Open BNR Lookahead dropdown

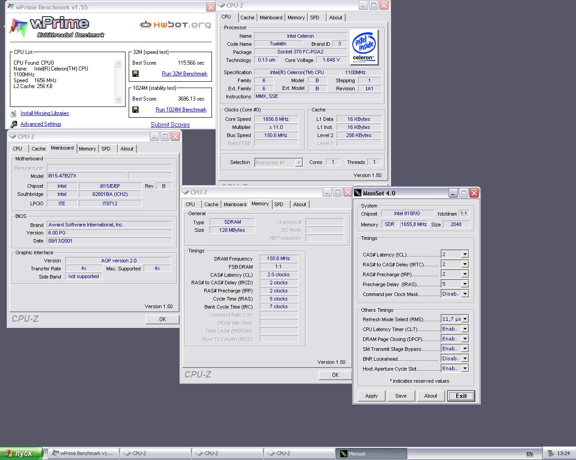click(464, 358)
